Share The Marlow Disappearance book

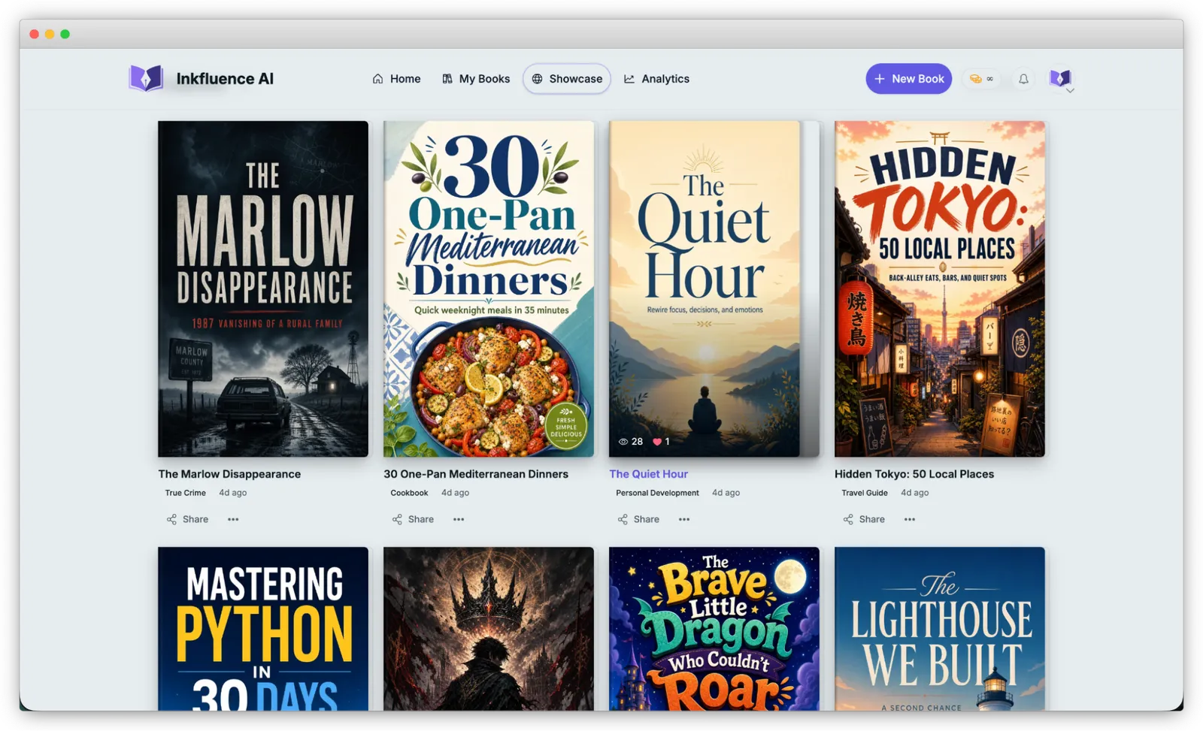(x=187, y=519)
